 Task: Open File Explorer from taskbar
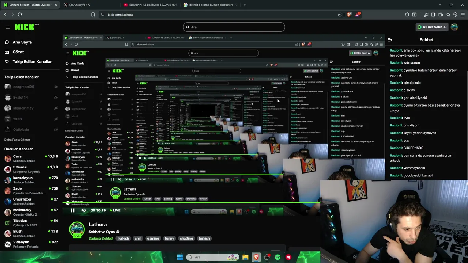pyautogui.click(x=245, y=257)
